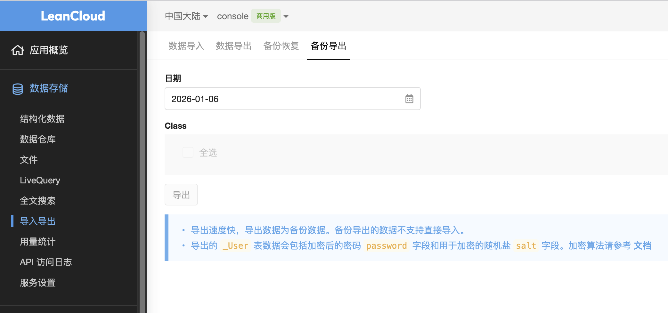Open 文件 from the sidebar
668x313 pixels.
click(29, 160)
